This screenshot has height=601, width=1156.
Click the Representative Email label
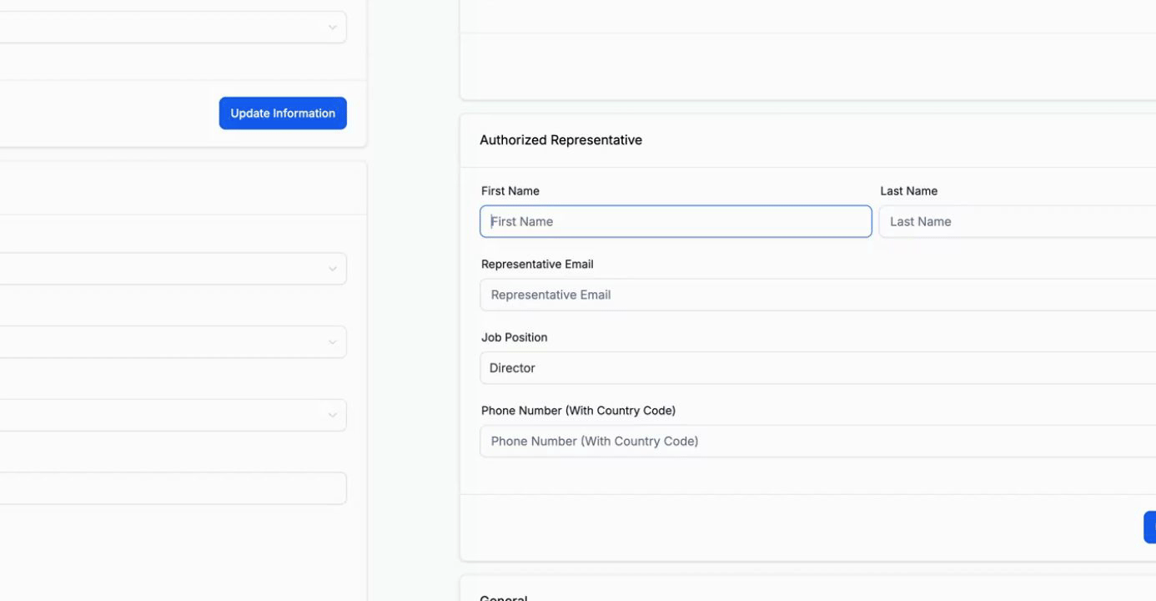537,265
